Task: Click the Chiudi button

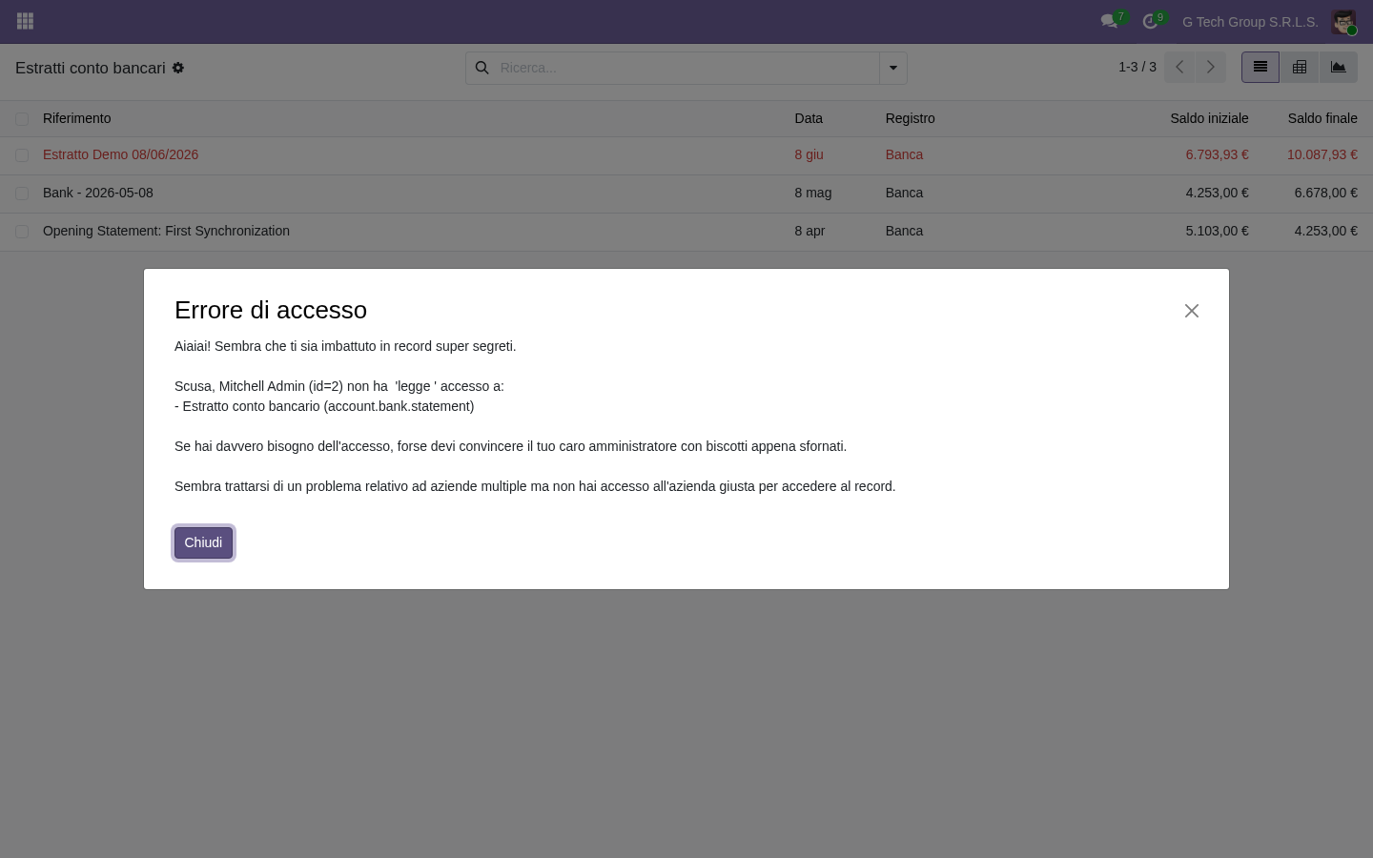Action: click(x=203, y=542)
